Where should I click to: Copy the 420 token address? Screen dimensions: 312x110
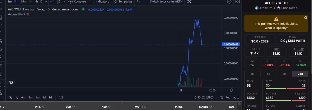pyautogui.click(x=273, y=3)
